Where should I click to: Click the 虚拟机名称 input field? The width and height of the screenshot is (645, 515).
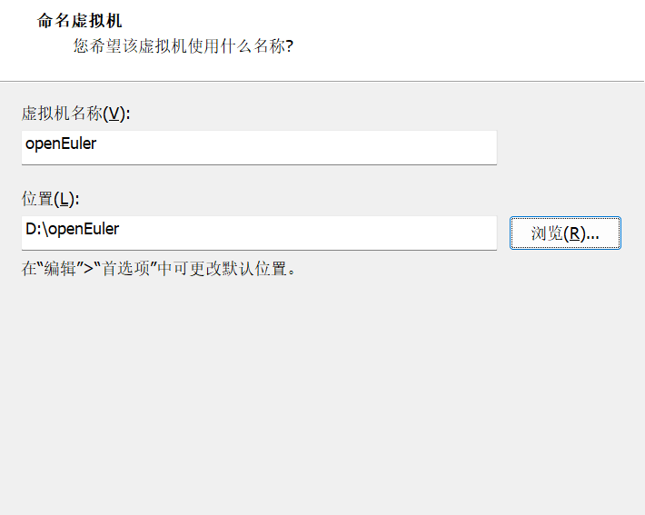pos(259,147)
